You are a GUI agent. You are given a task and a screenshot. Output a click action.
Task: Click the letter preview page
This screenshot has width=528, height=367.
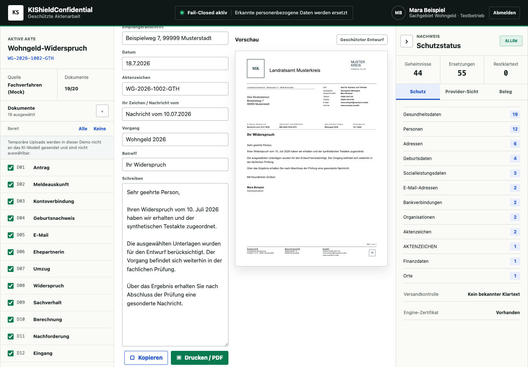tap(311, 159)
